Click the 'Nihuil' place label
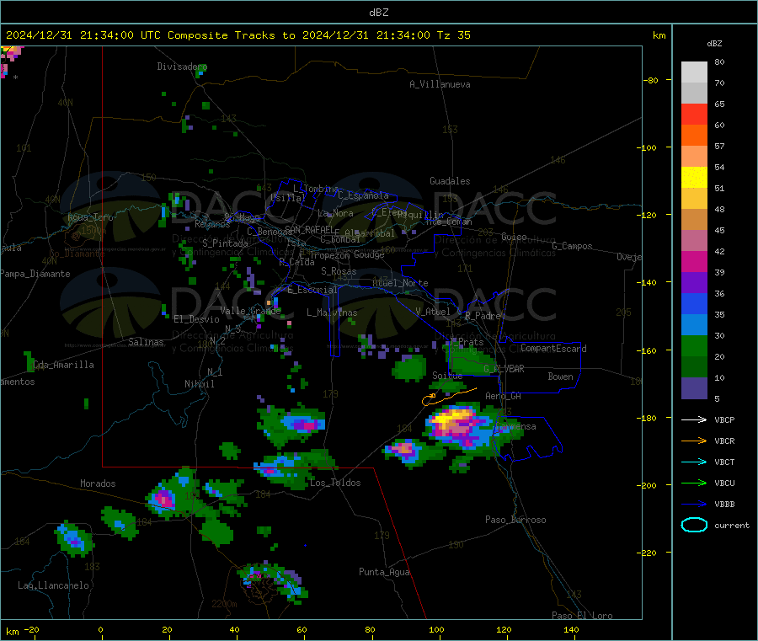 pyautogui.click(x=199, y=384)
